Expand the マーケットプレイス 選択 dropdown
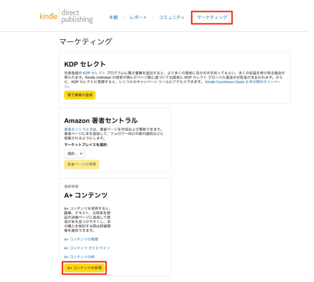 coord(75,154)
